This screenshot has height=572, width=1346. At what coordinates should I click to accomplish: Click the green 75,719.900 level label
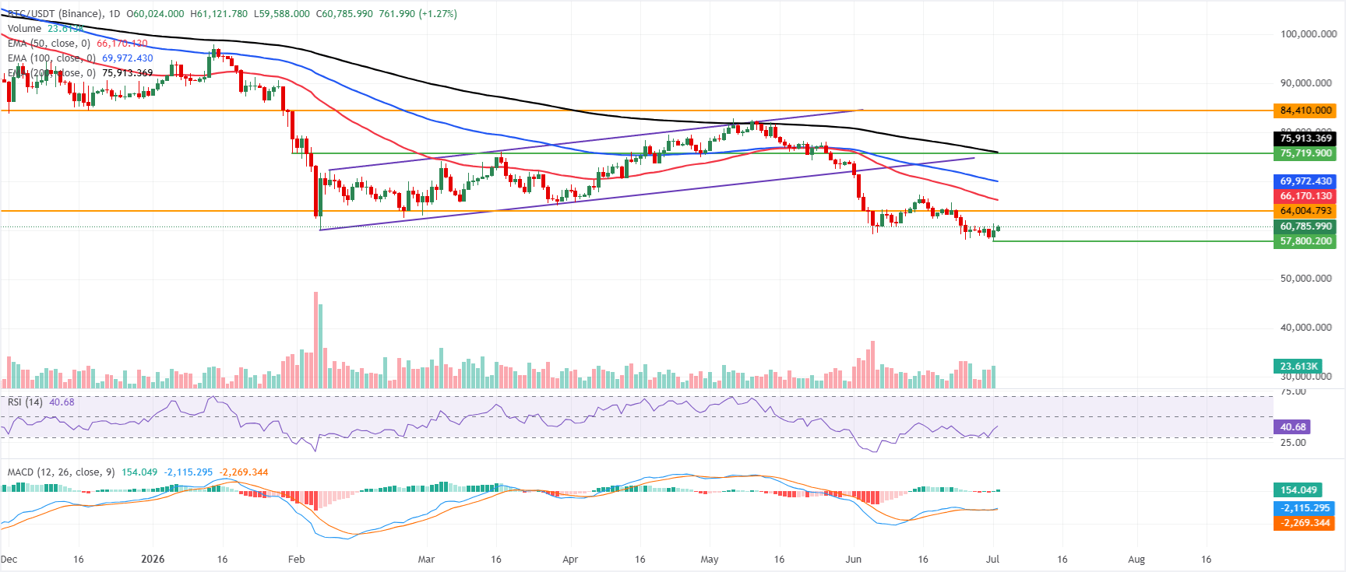(x=1305, y=153)
